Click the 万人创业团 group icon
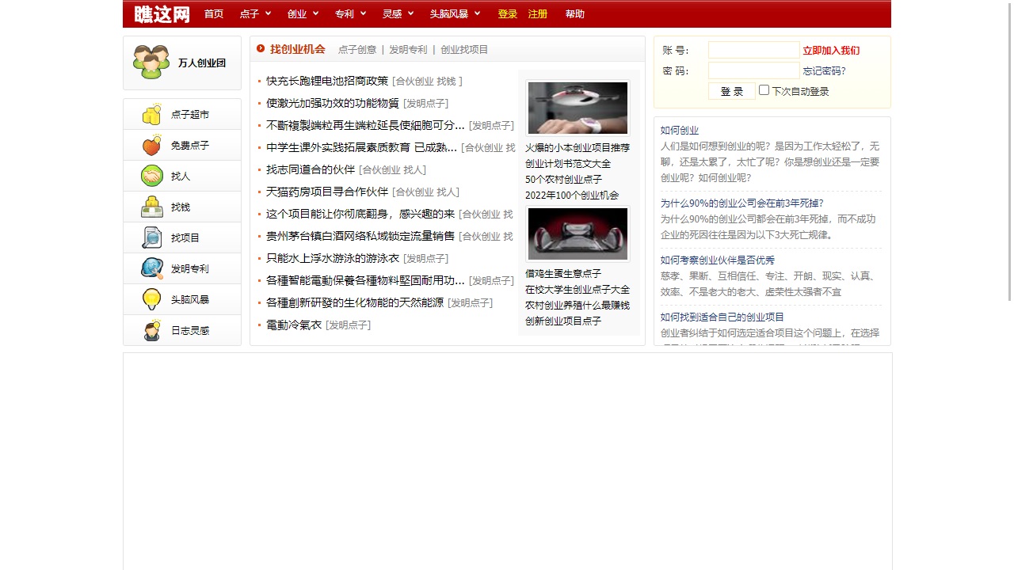The height and width of the screenshot is (570, 1014). click(151, 63)
